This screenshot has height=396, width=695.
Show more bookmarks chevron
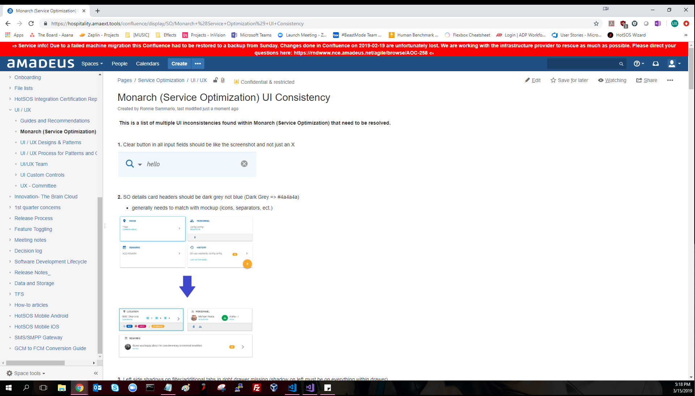click(x=686, y=35)
